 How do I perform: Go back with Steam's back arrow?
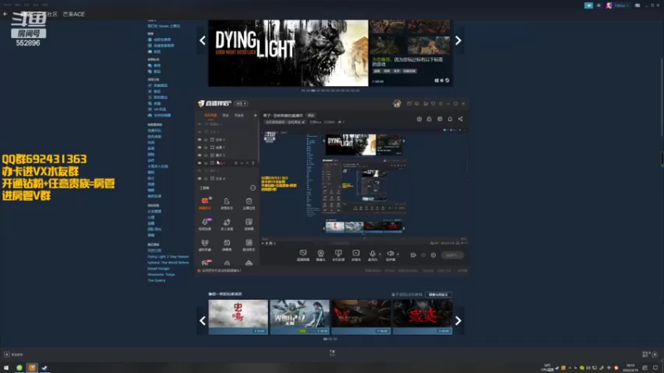(5, 14)
